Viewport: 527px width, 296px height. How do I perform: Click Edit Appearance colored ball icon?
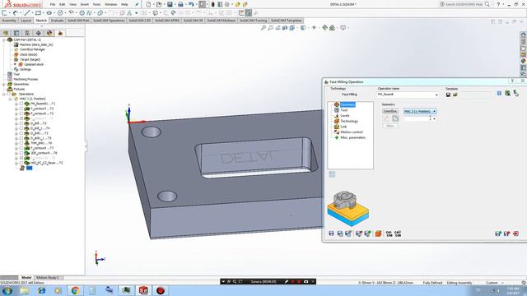pyautogui.click(x=325, y=28)
